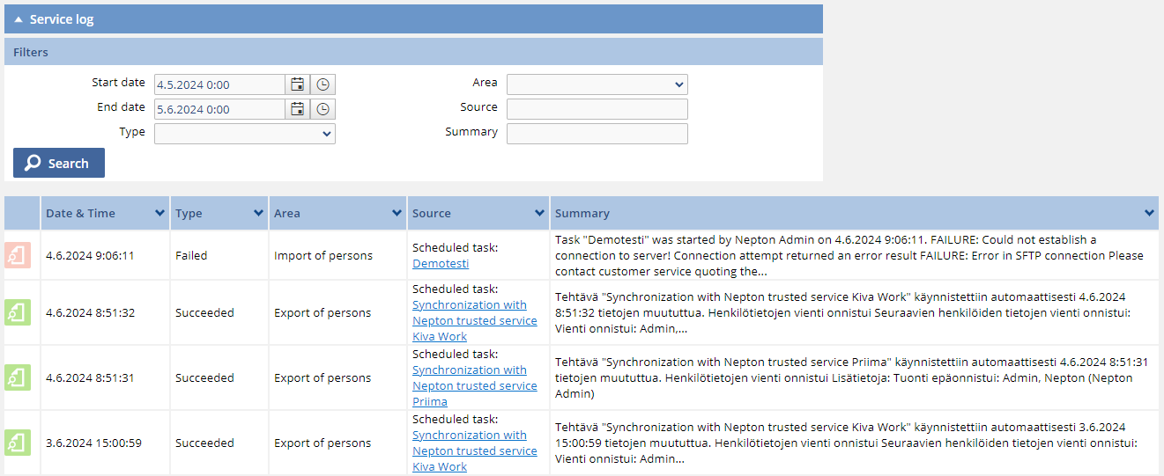
Task: Open the End date calendar picker
Action: pos(298,109)
